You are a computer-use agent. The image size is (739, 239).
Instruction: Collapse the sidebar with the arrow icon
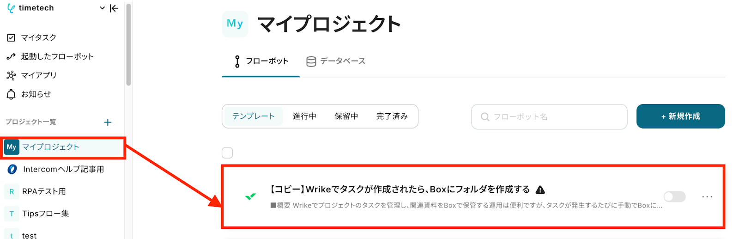114,8
